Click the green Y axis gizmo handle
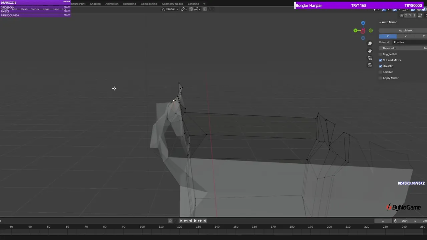Image resolution: width=427 pixels, height=240 pixels. pyautogui.click(x=355, y=31)
